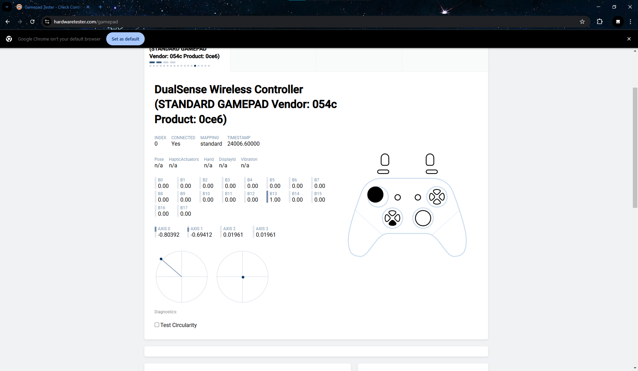Click the right stick axis plot circle
The image size is (638, 371).
tap(242, 277)
